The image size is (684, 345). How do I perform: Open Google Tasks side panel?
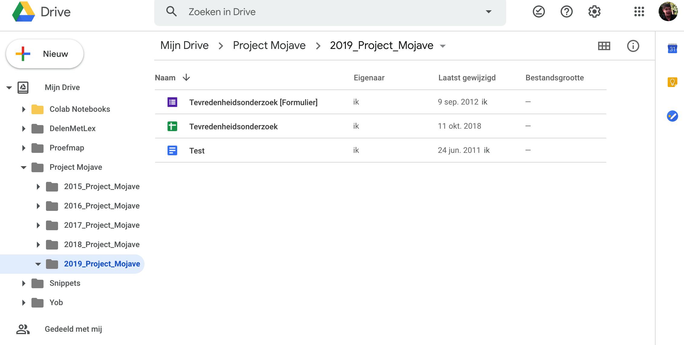[x=672, y=116]
